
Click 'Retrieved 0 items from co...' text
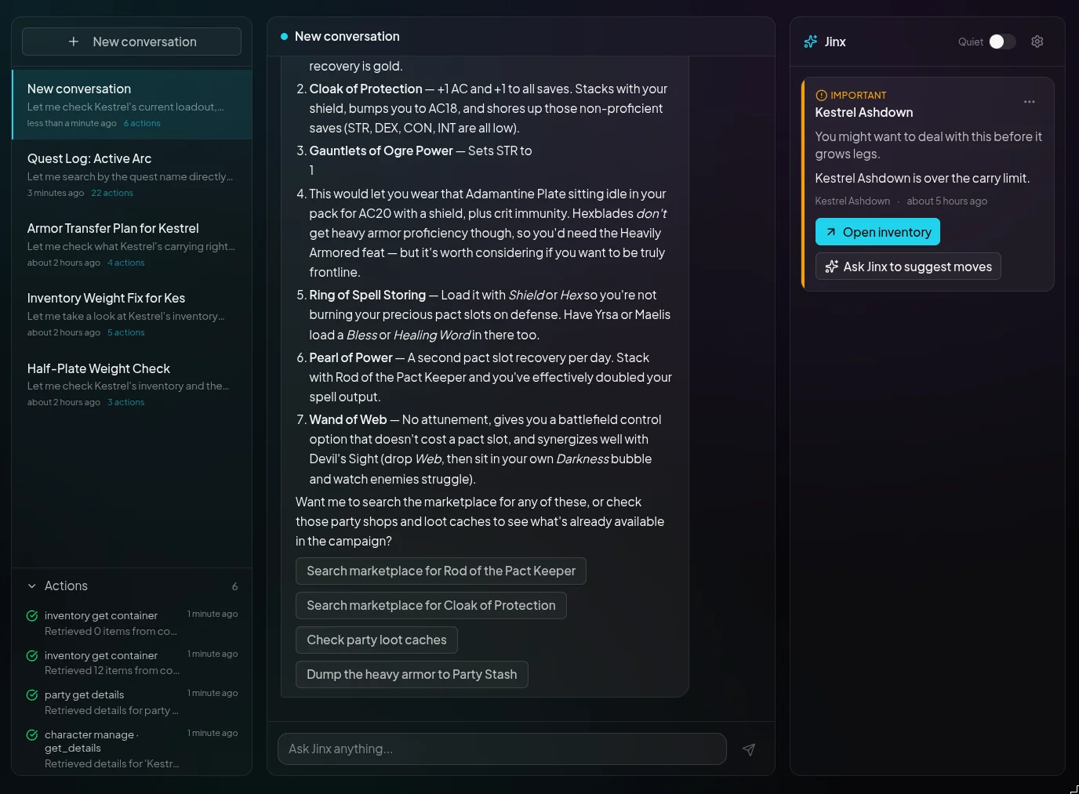click(x=111, y=631)
